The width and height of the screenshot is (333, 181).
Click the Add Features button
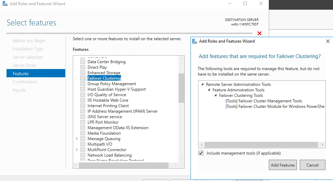[x=283, y=165]
